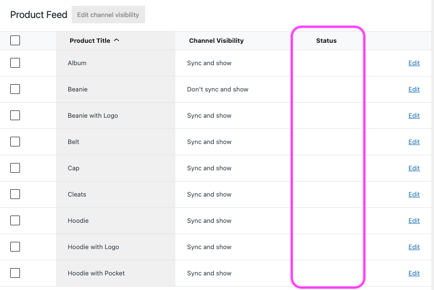The image size is (434, 290).
Task: Open the Edit link for Hoodie with Logo
Action: pos(414,247)
